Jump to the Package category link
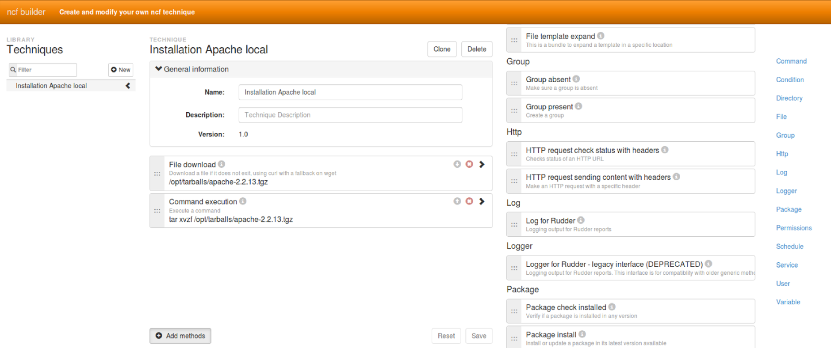The image size is (831, 348). click(789, 209)
